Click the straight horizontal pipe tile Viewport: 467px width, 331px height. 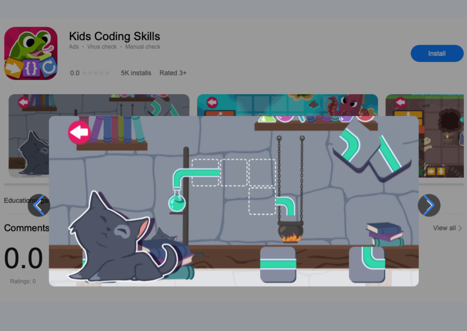tap(278, 264)
